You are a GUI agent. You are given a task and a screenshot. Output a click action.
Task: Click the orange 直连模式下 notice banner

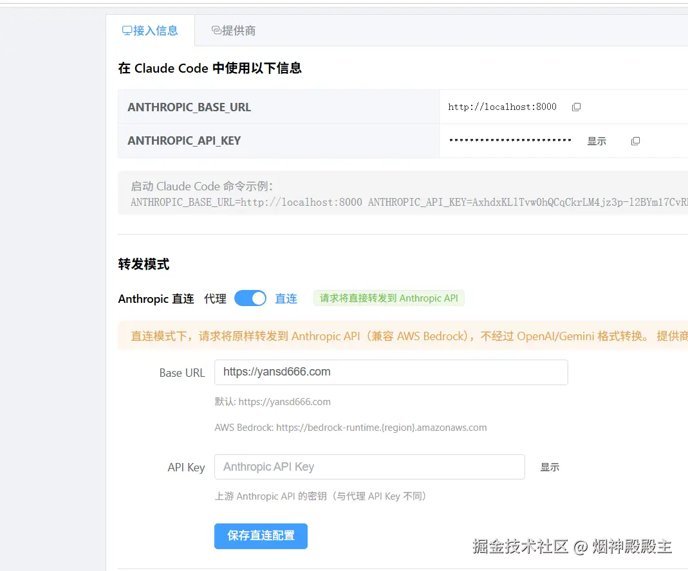point(403,336)
